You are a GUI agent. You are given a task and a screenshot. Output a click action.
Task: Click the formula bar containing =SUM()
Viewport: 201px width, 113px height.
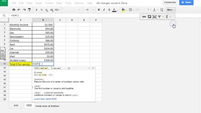tap(74, 15)
